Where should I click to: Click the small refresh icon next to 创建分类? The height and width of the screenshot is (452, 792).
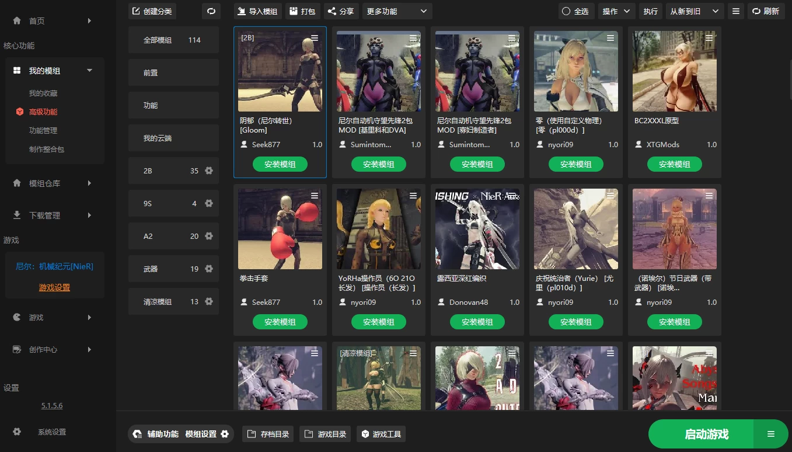[x=211, y=11]
